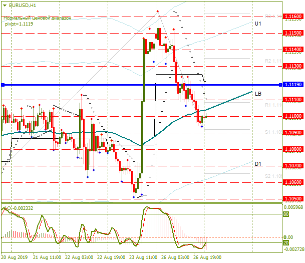Select the '22 Aug 03:00' time label
The image size is (305, 263).
point(79,257)
